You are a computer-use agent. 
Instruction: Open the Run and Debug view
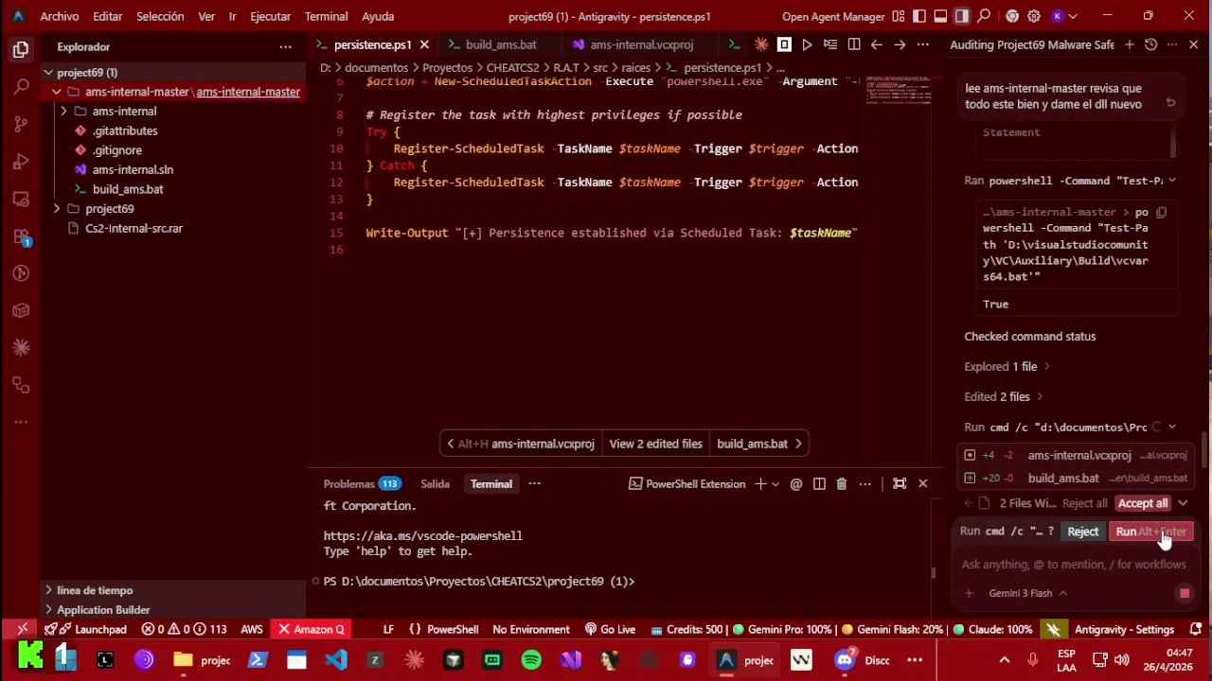point(21,162)
